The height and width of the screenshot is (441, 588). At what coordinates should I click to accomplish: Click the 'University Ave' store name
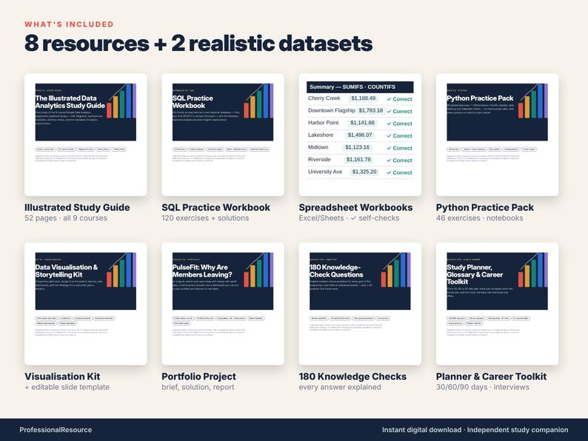click(x=325, y=172)
